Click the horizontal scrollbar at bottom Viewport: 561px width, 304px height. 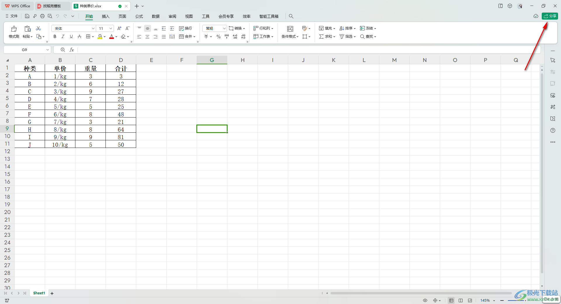421,293
